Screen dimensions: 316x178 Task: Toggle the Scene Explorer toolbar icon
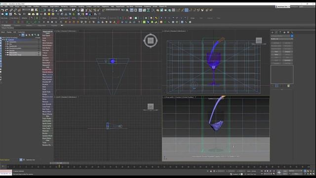click(x=131, y=10)
